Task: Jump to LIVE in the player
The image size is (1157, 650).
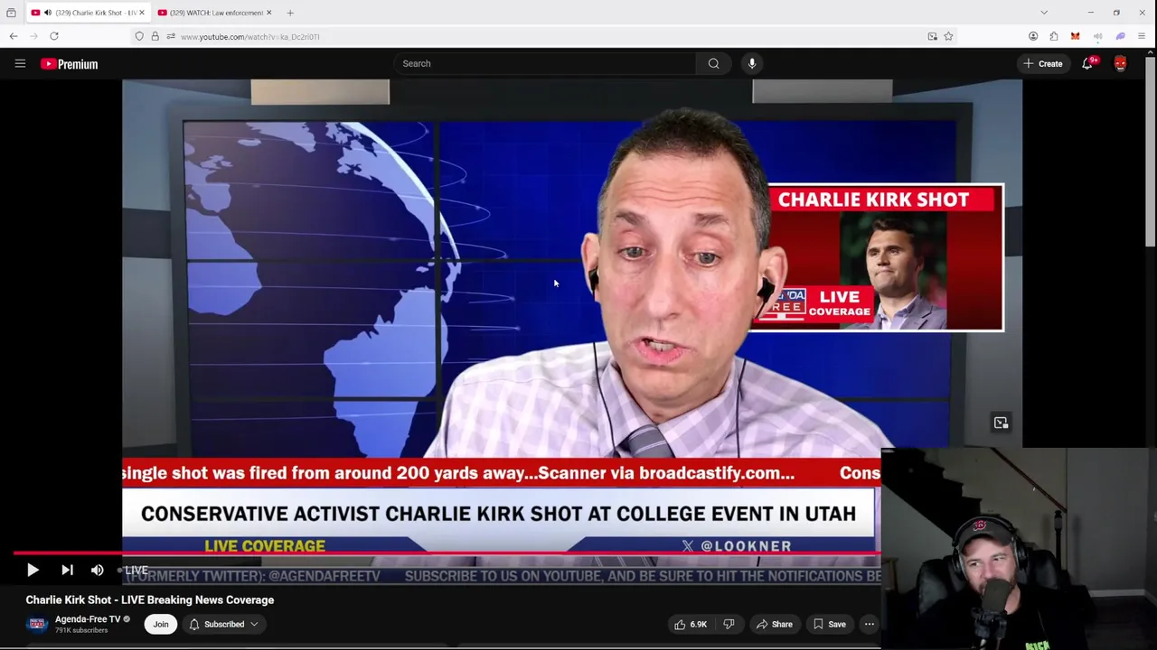Action: pyautogui.click(x=134, y=570)
